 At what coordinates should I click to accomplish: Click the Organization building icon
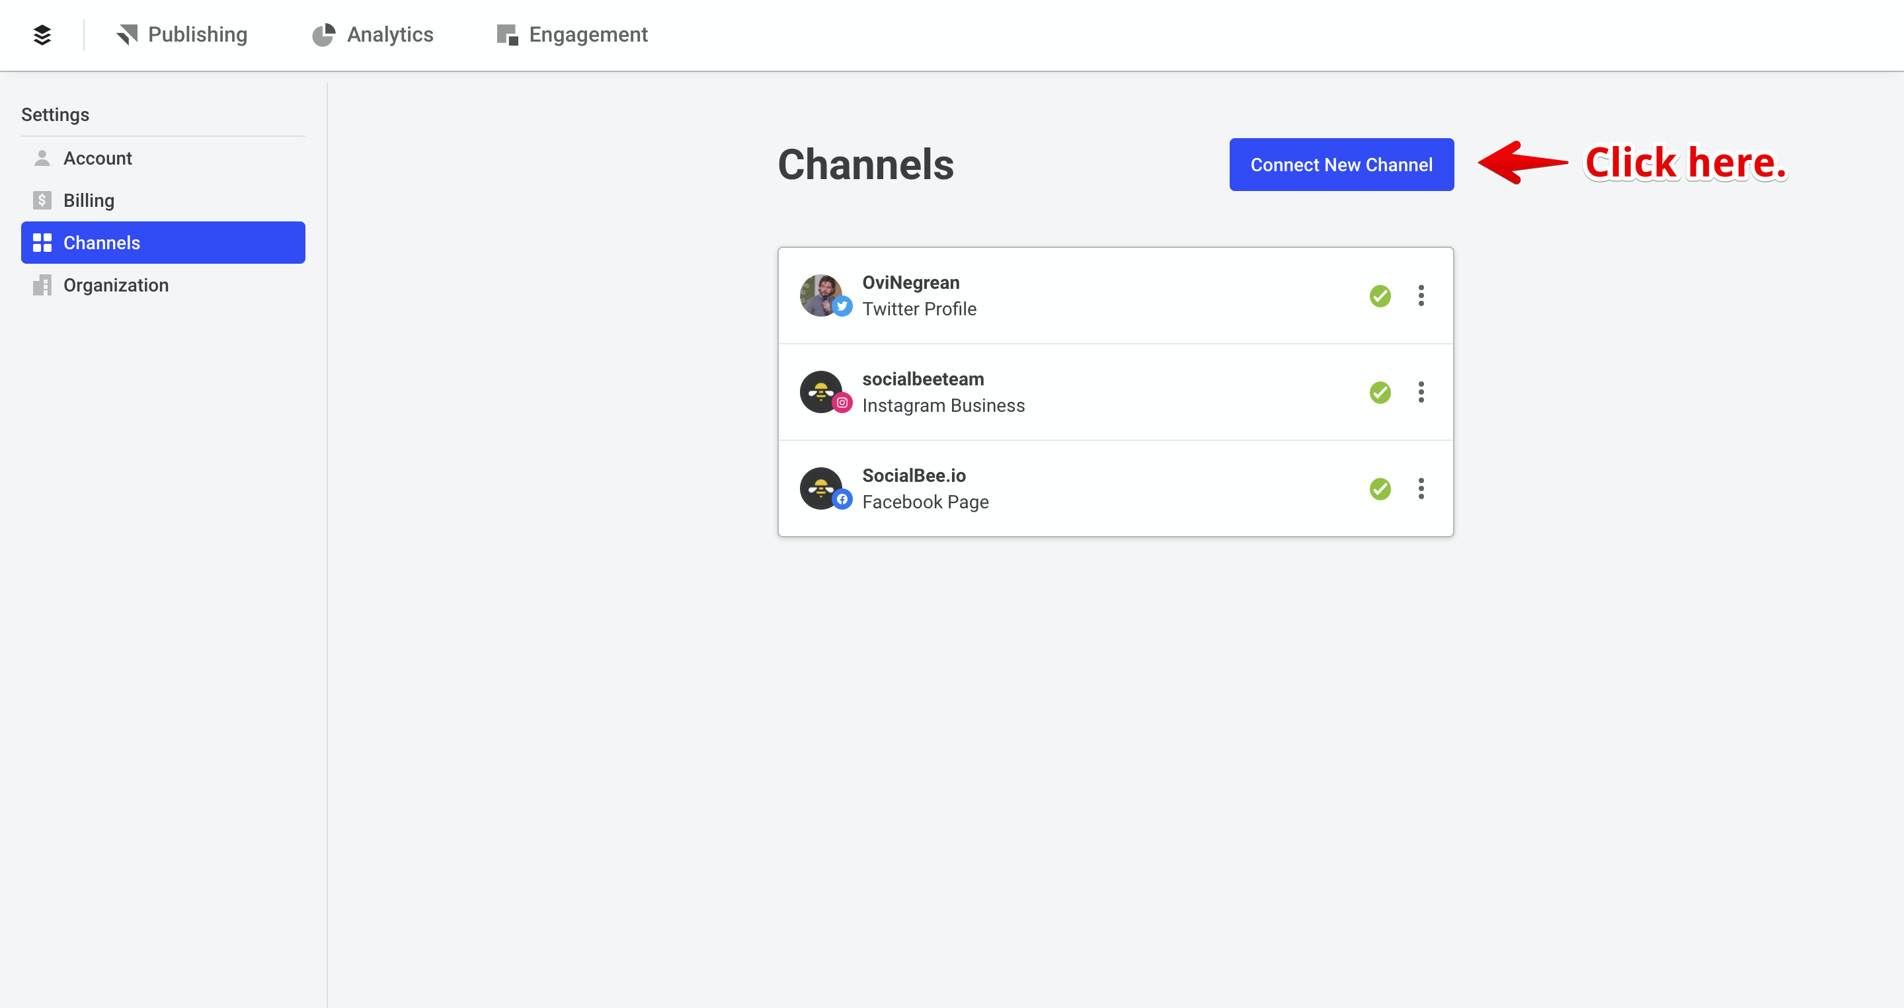(42, 284)
